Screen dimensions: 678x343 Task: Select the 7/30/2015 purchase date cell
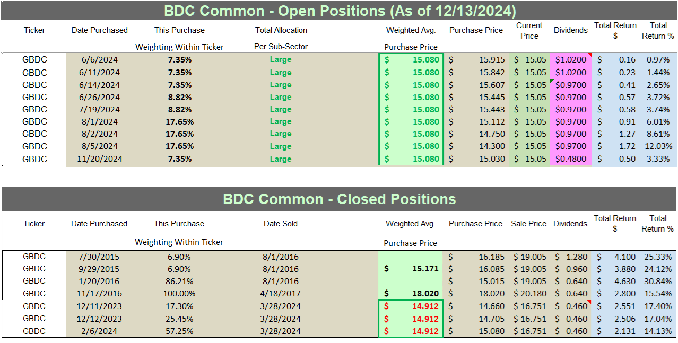99,257
